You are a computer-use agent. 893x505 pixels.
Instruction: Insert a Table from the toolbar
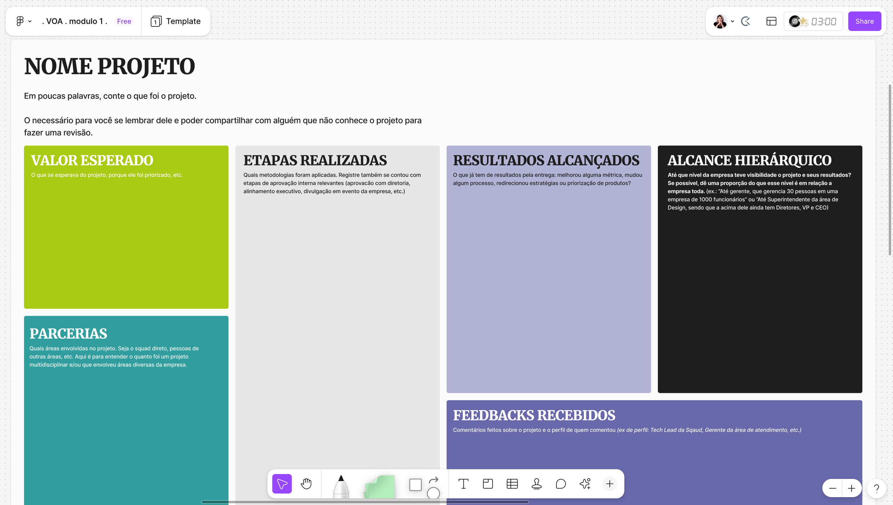(512, 484)
